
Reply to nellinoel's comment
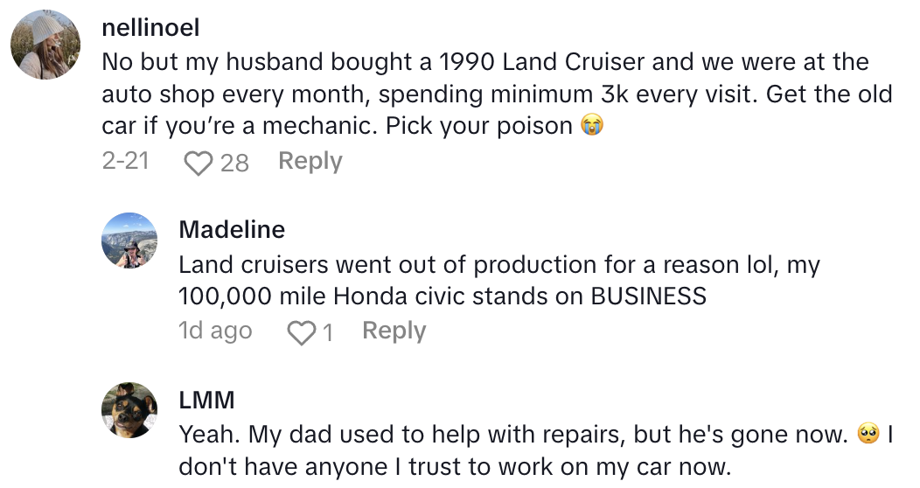[x=310, y=161]
